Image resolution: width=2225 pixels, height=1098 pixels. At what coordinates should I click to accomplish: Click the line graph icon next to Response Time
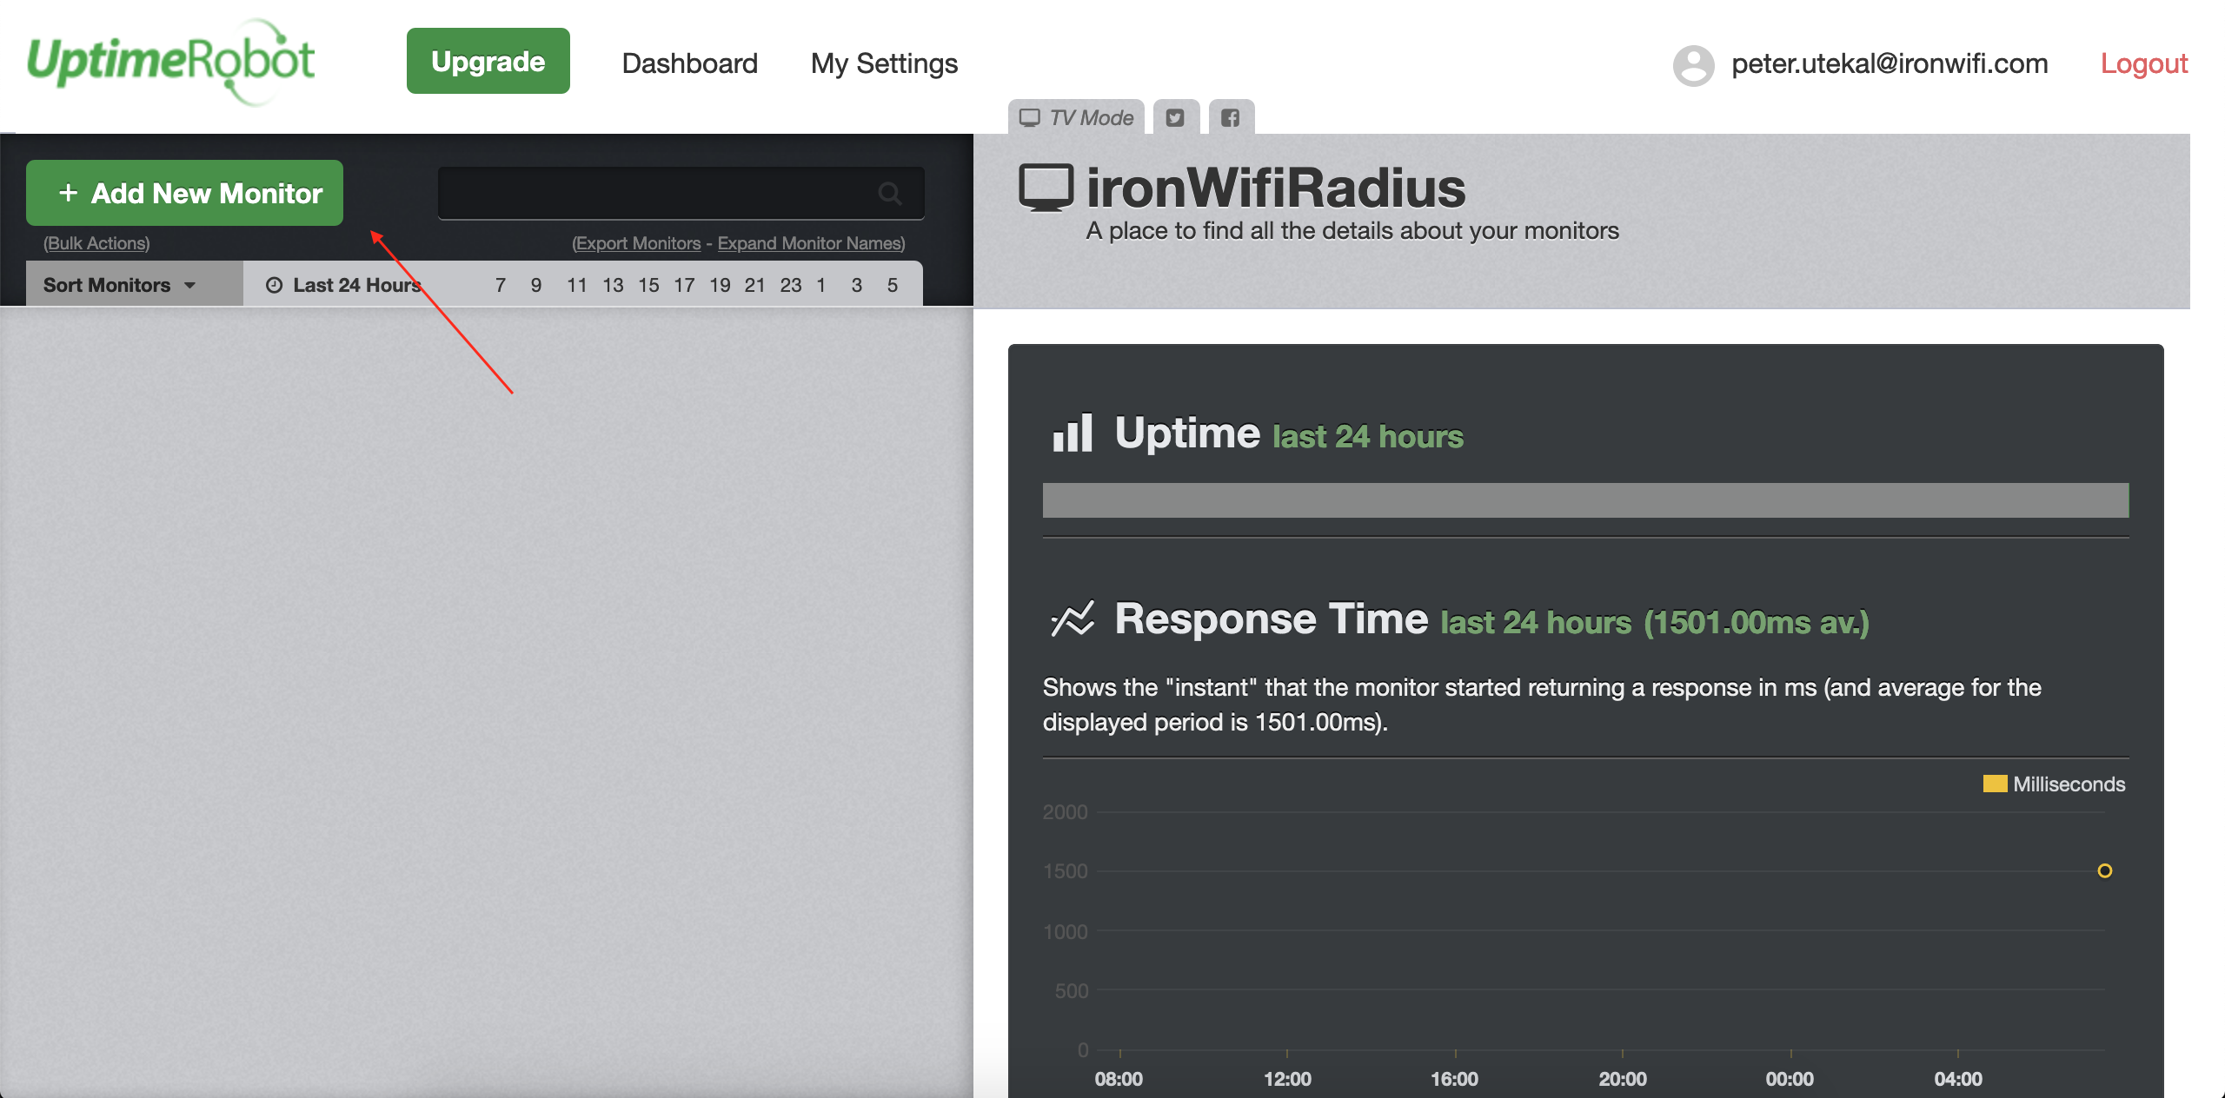1072,619
